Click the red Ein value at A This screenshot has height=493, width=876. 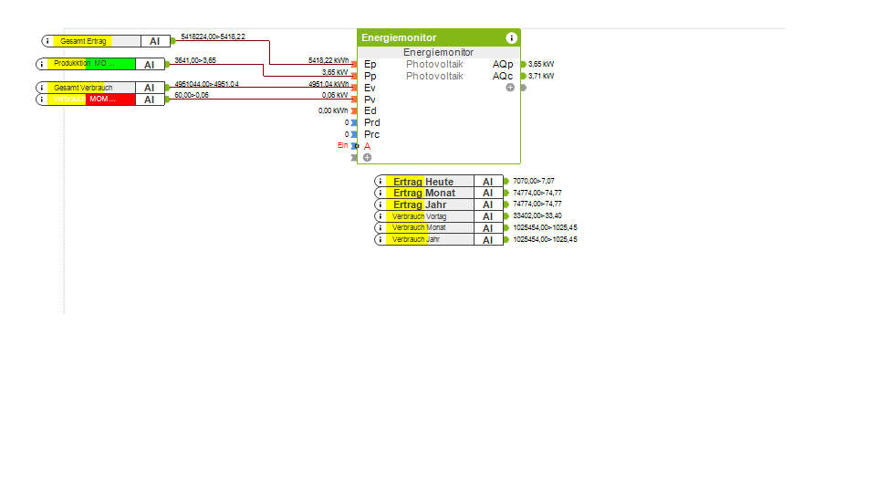pyautogui.click(x=342, y=145)
